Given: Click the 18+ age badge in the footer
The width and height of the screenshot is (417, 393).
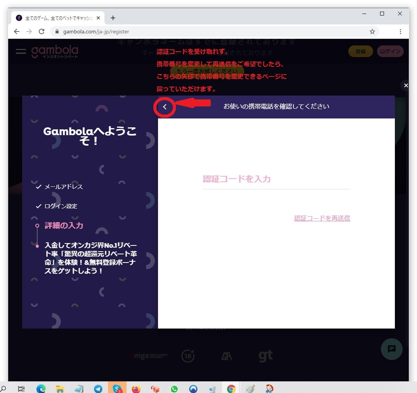Looking at the screenshot, I should point(188,356).
